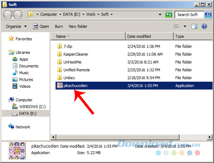The height and width of the screenshot is (163, 214).
Task: Navigate to Work breadcrumb
Action: (x=91, y=14)
